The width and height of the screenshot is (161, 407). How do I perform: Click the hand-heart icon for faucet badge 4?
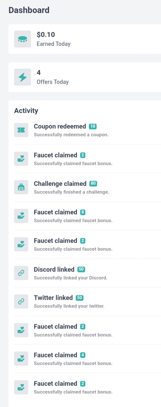pyautogui.click(x=21, y=359)
